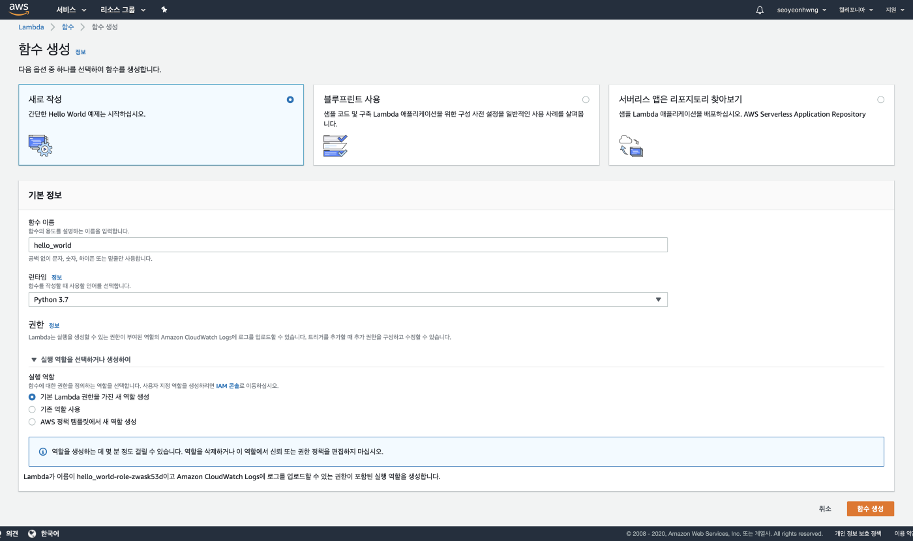Click the Lambda breadcrumb link
The width and height of the screenshot is (913, 541).
pyautogui.click(x=31, y=27)
